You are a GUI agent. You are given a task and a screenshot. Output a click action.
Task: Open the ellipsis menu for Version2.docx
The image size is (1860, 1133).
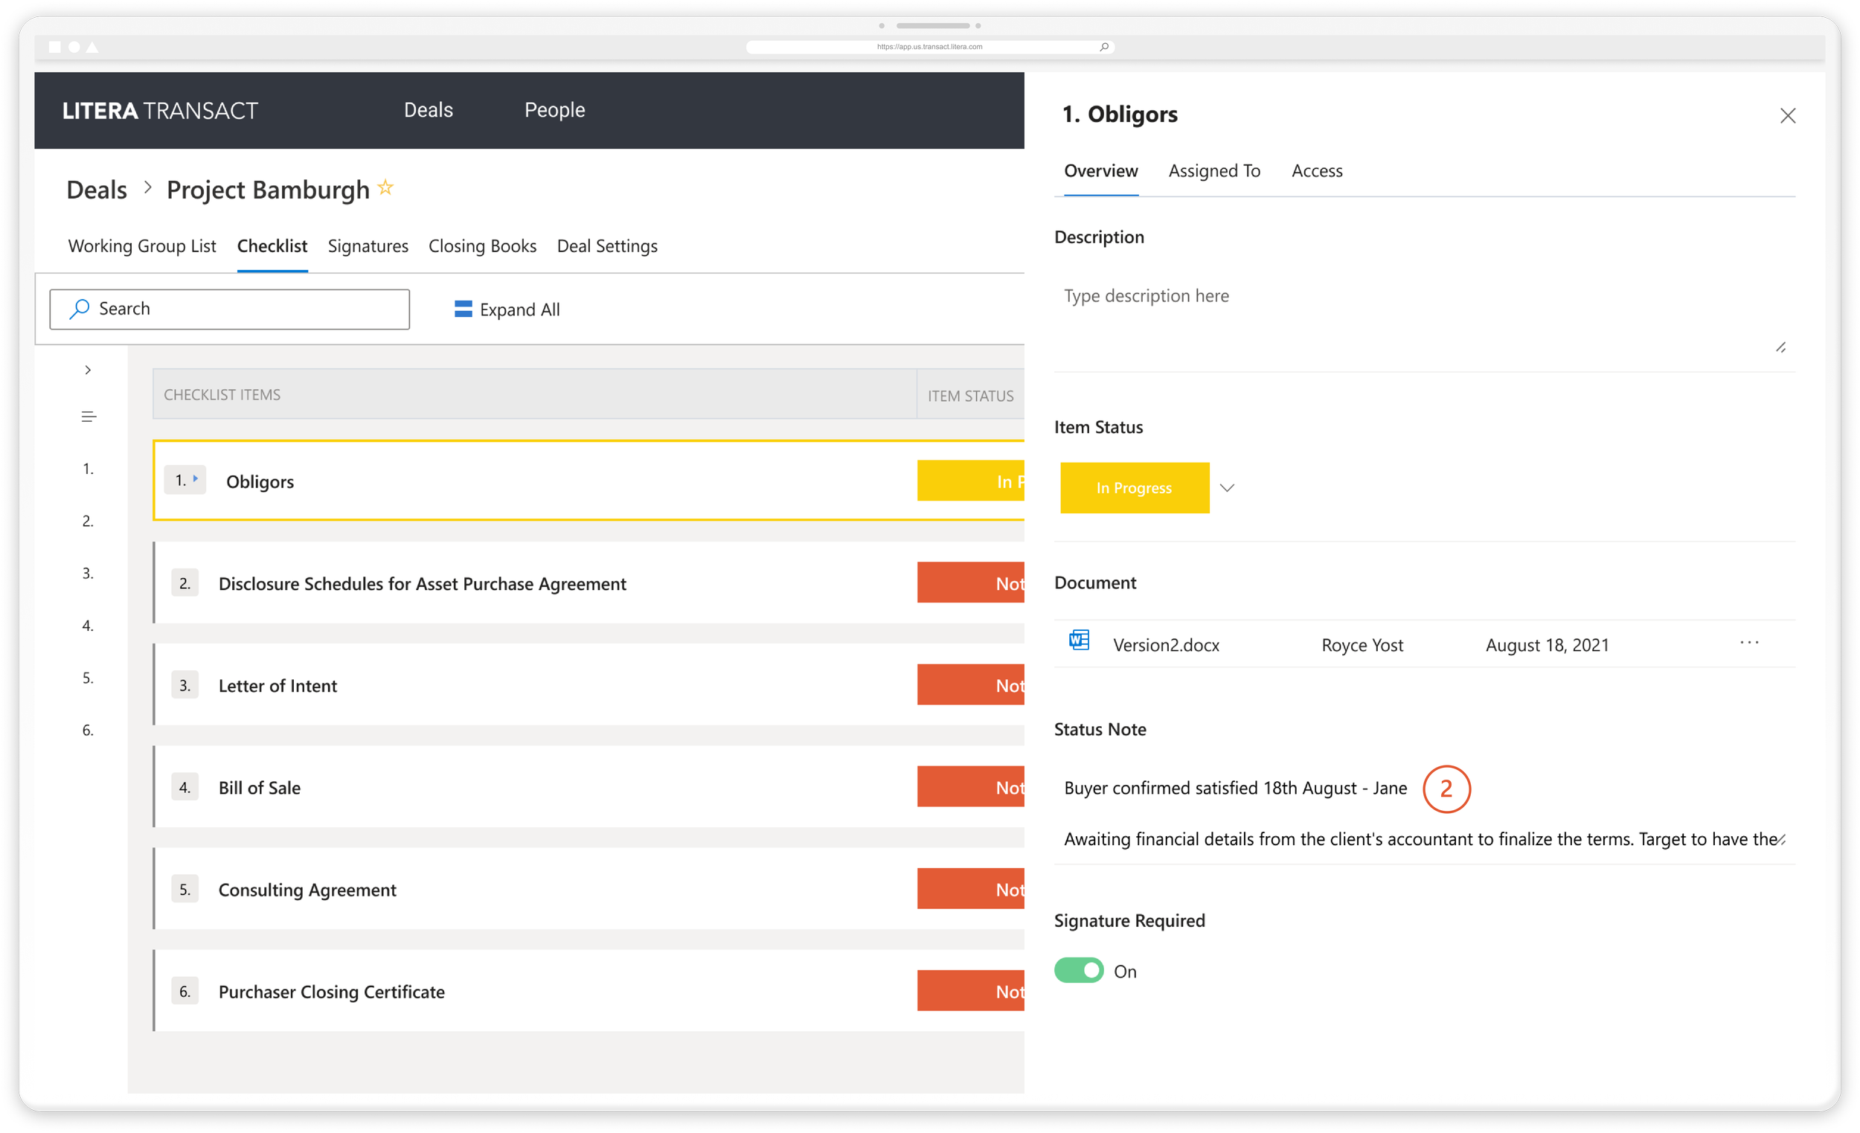click(1750, 642)
